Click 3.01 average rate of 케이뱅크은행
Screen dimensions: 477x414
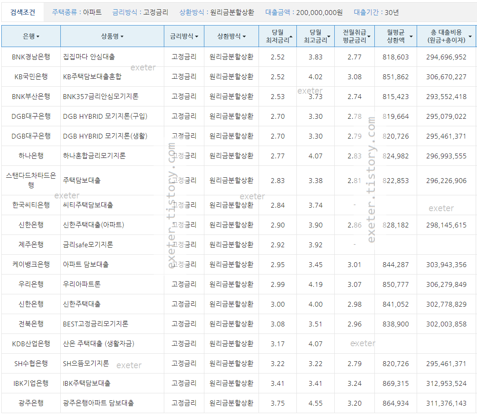tap(355, 264)
